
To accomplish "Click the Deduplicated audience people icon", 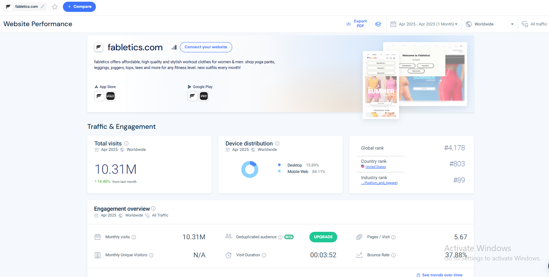I will pyautogui.click(x=228, y=236).
